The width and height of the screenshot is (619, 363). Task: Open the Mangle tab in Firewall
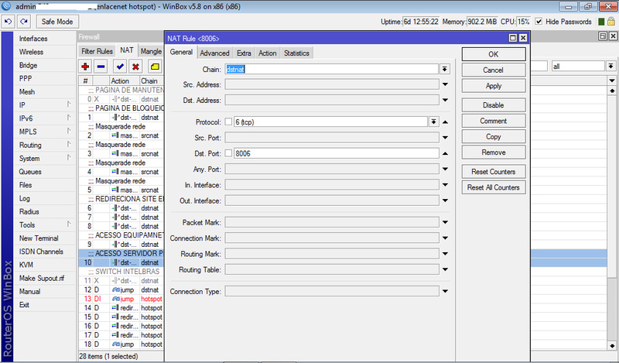[151, 51]
